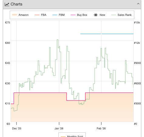Click the €15 price axis label

pyautogui.click(x=8, y=104)
